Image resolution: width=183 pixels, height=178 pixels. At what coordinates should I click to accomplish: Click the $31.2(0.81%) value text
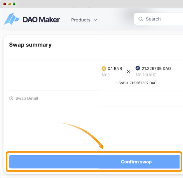pyautogui.click(x=146, y=75)
